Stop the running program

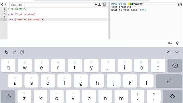click(180, 5)
